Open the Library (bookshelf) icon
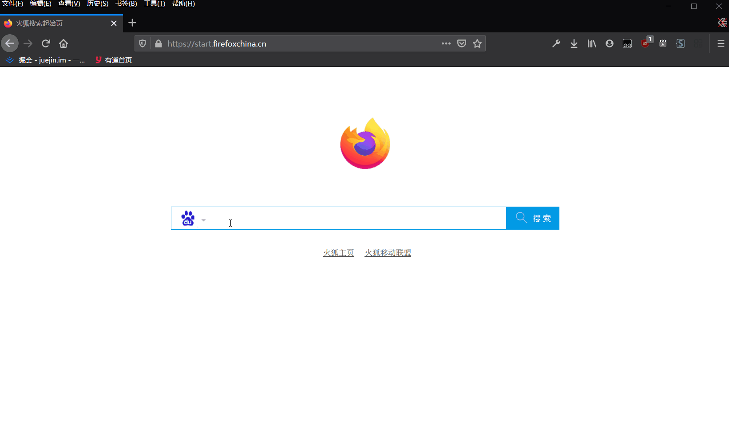729x431 pixels. (592, 43)
